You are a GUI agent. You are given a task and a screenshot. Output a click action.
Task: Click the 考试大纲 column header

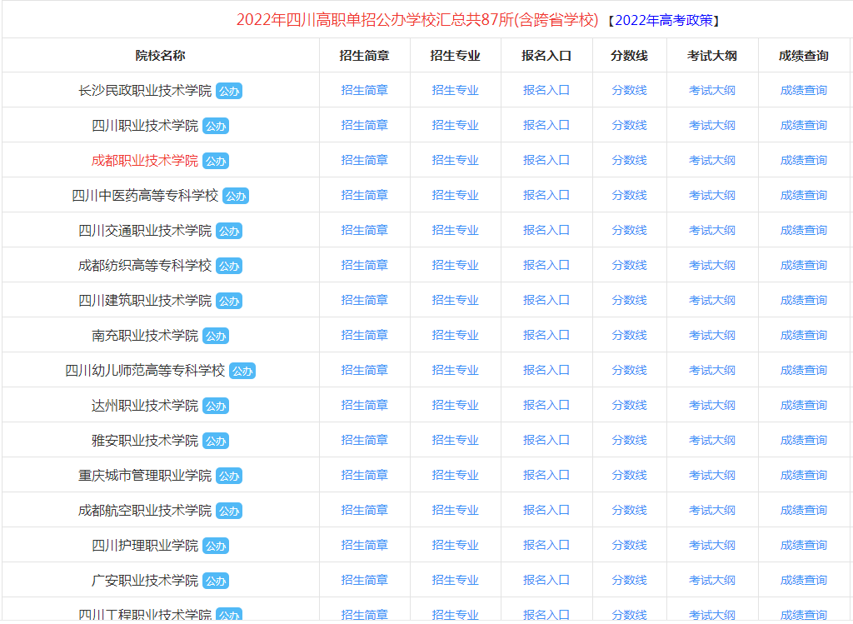click(x=712, y=56)
